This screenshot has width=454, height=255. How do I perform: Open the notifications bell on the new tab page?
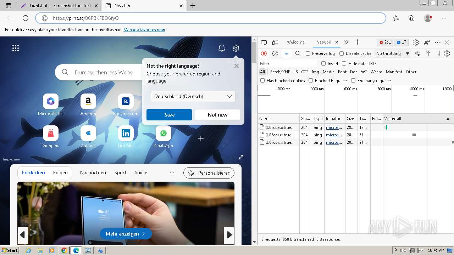click(222, 48)
